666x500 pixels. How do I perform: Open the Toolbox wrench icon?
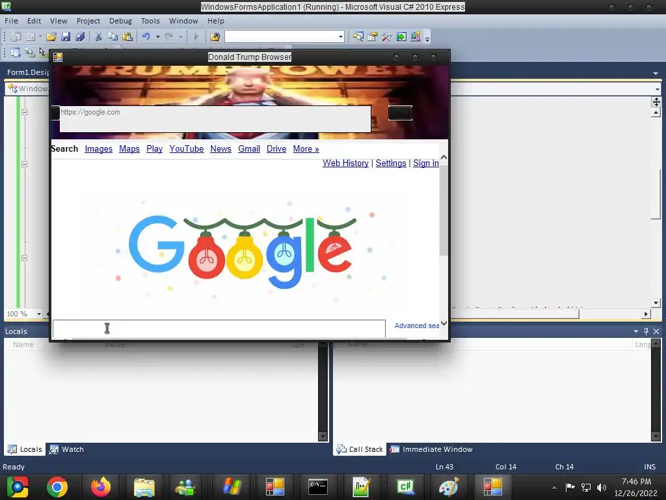[x=386, y=36]
